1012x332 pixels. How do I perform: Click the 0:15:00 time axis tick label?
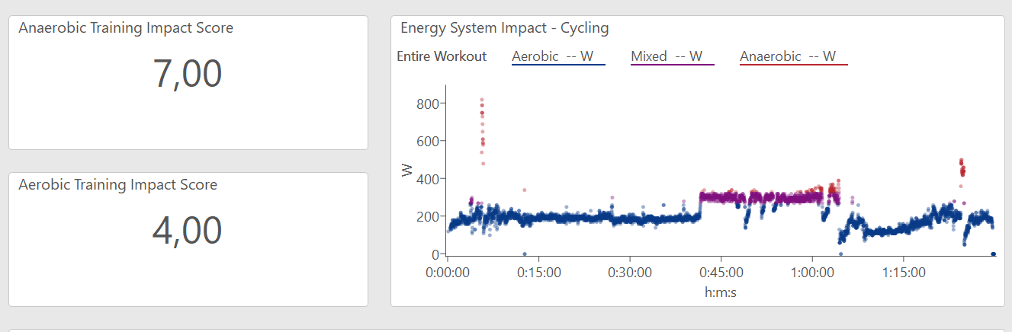539,272
